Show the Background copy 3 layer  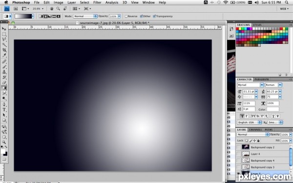tap(238, 167)
